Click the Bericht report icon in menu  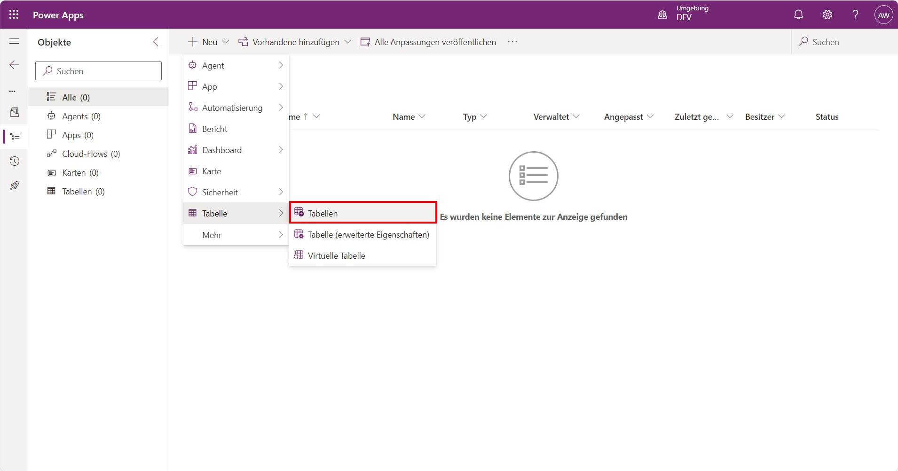click(192, 128)
